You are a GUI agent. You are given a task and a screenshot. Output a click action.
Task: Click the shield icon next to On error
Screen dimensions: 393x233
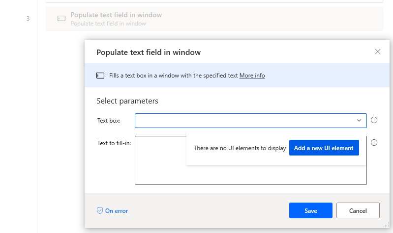tap(100, 210)
